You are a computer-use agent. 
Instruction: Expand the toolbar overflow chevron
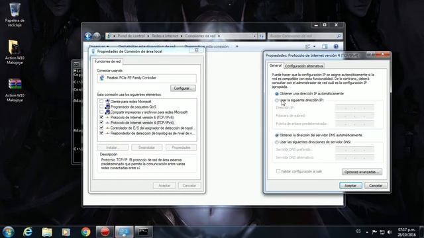pos(237,46)
